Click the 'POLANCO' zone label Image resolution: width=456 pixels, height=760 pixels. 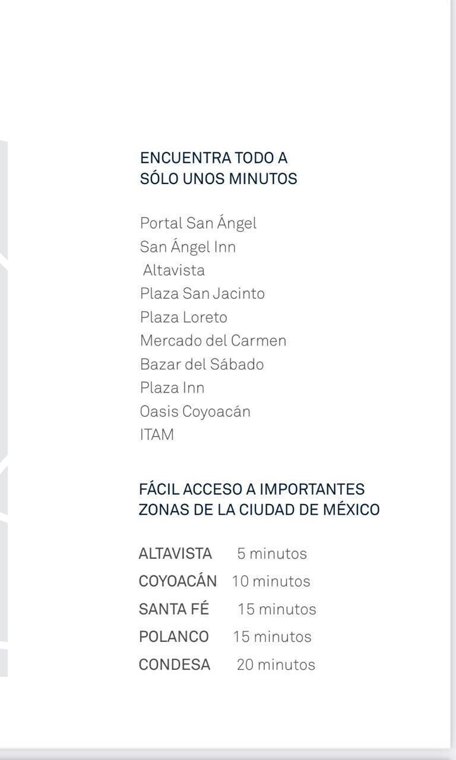174,636
